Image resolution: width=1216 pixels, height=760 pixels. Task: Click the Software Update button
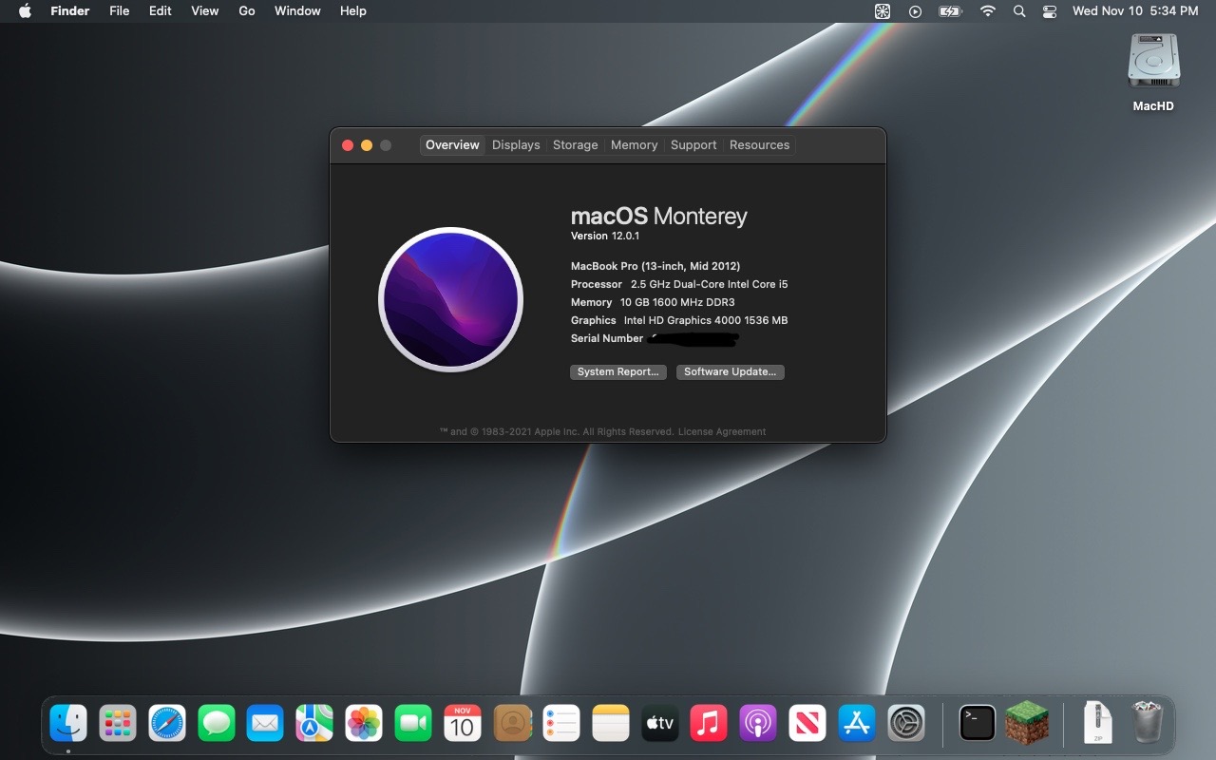(x=731, y=371)
